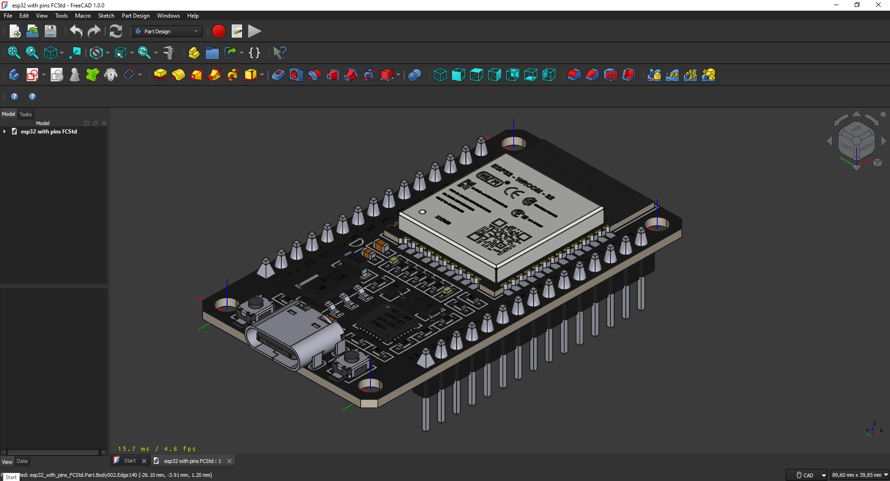Create a Sub-Shape Binder with green icon
890x481 pixels.
coord(93,75)
